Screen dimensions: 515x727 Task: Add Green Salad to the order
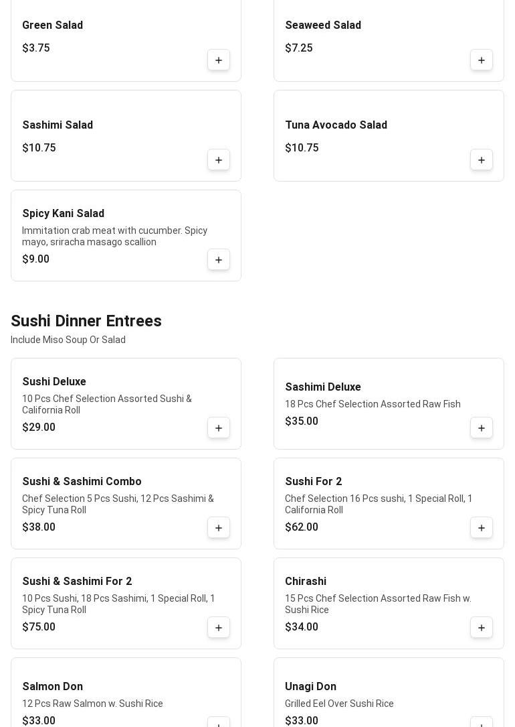pyautogui.click(x=219, y=60)
